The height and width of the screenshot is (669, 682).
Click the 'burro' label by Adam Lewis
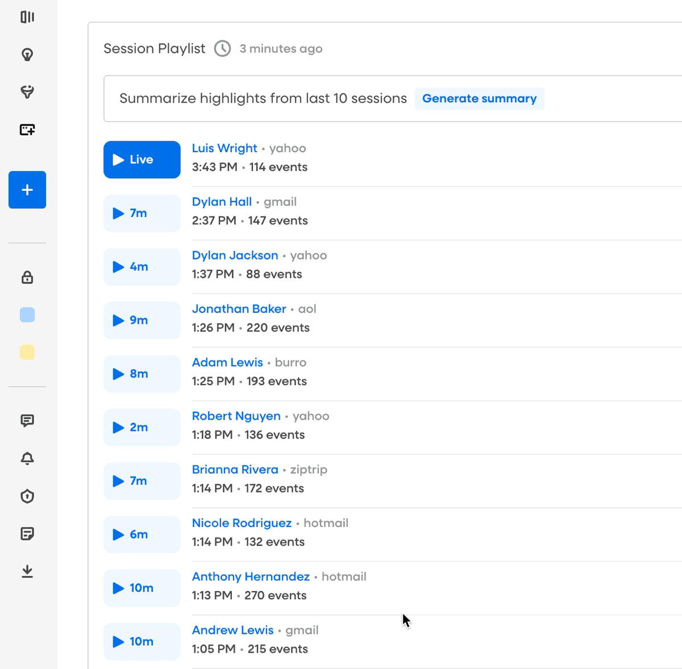tap(290, 362)
